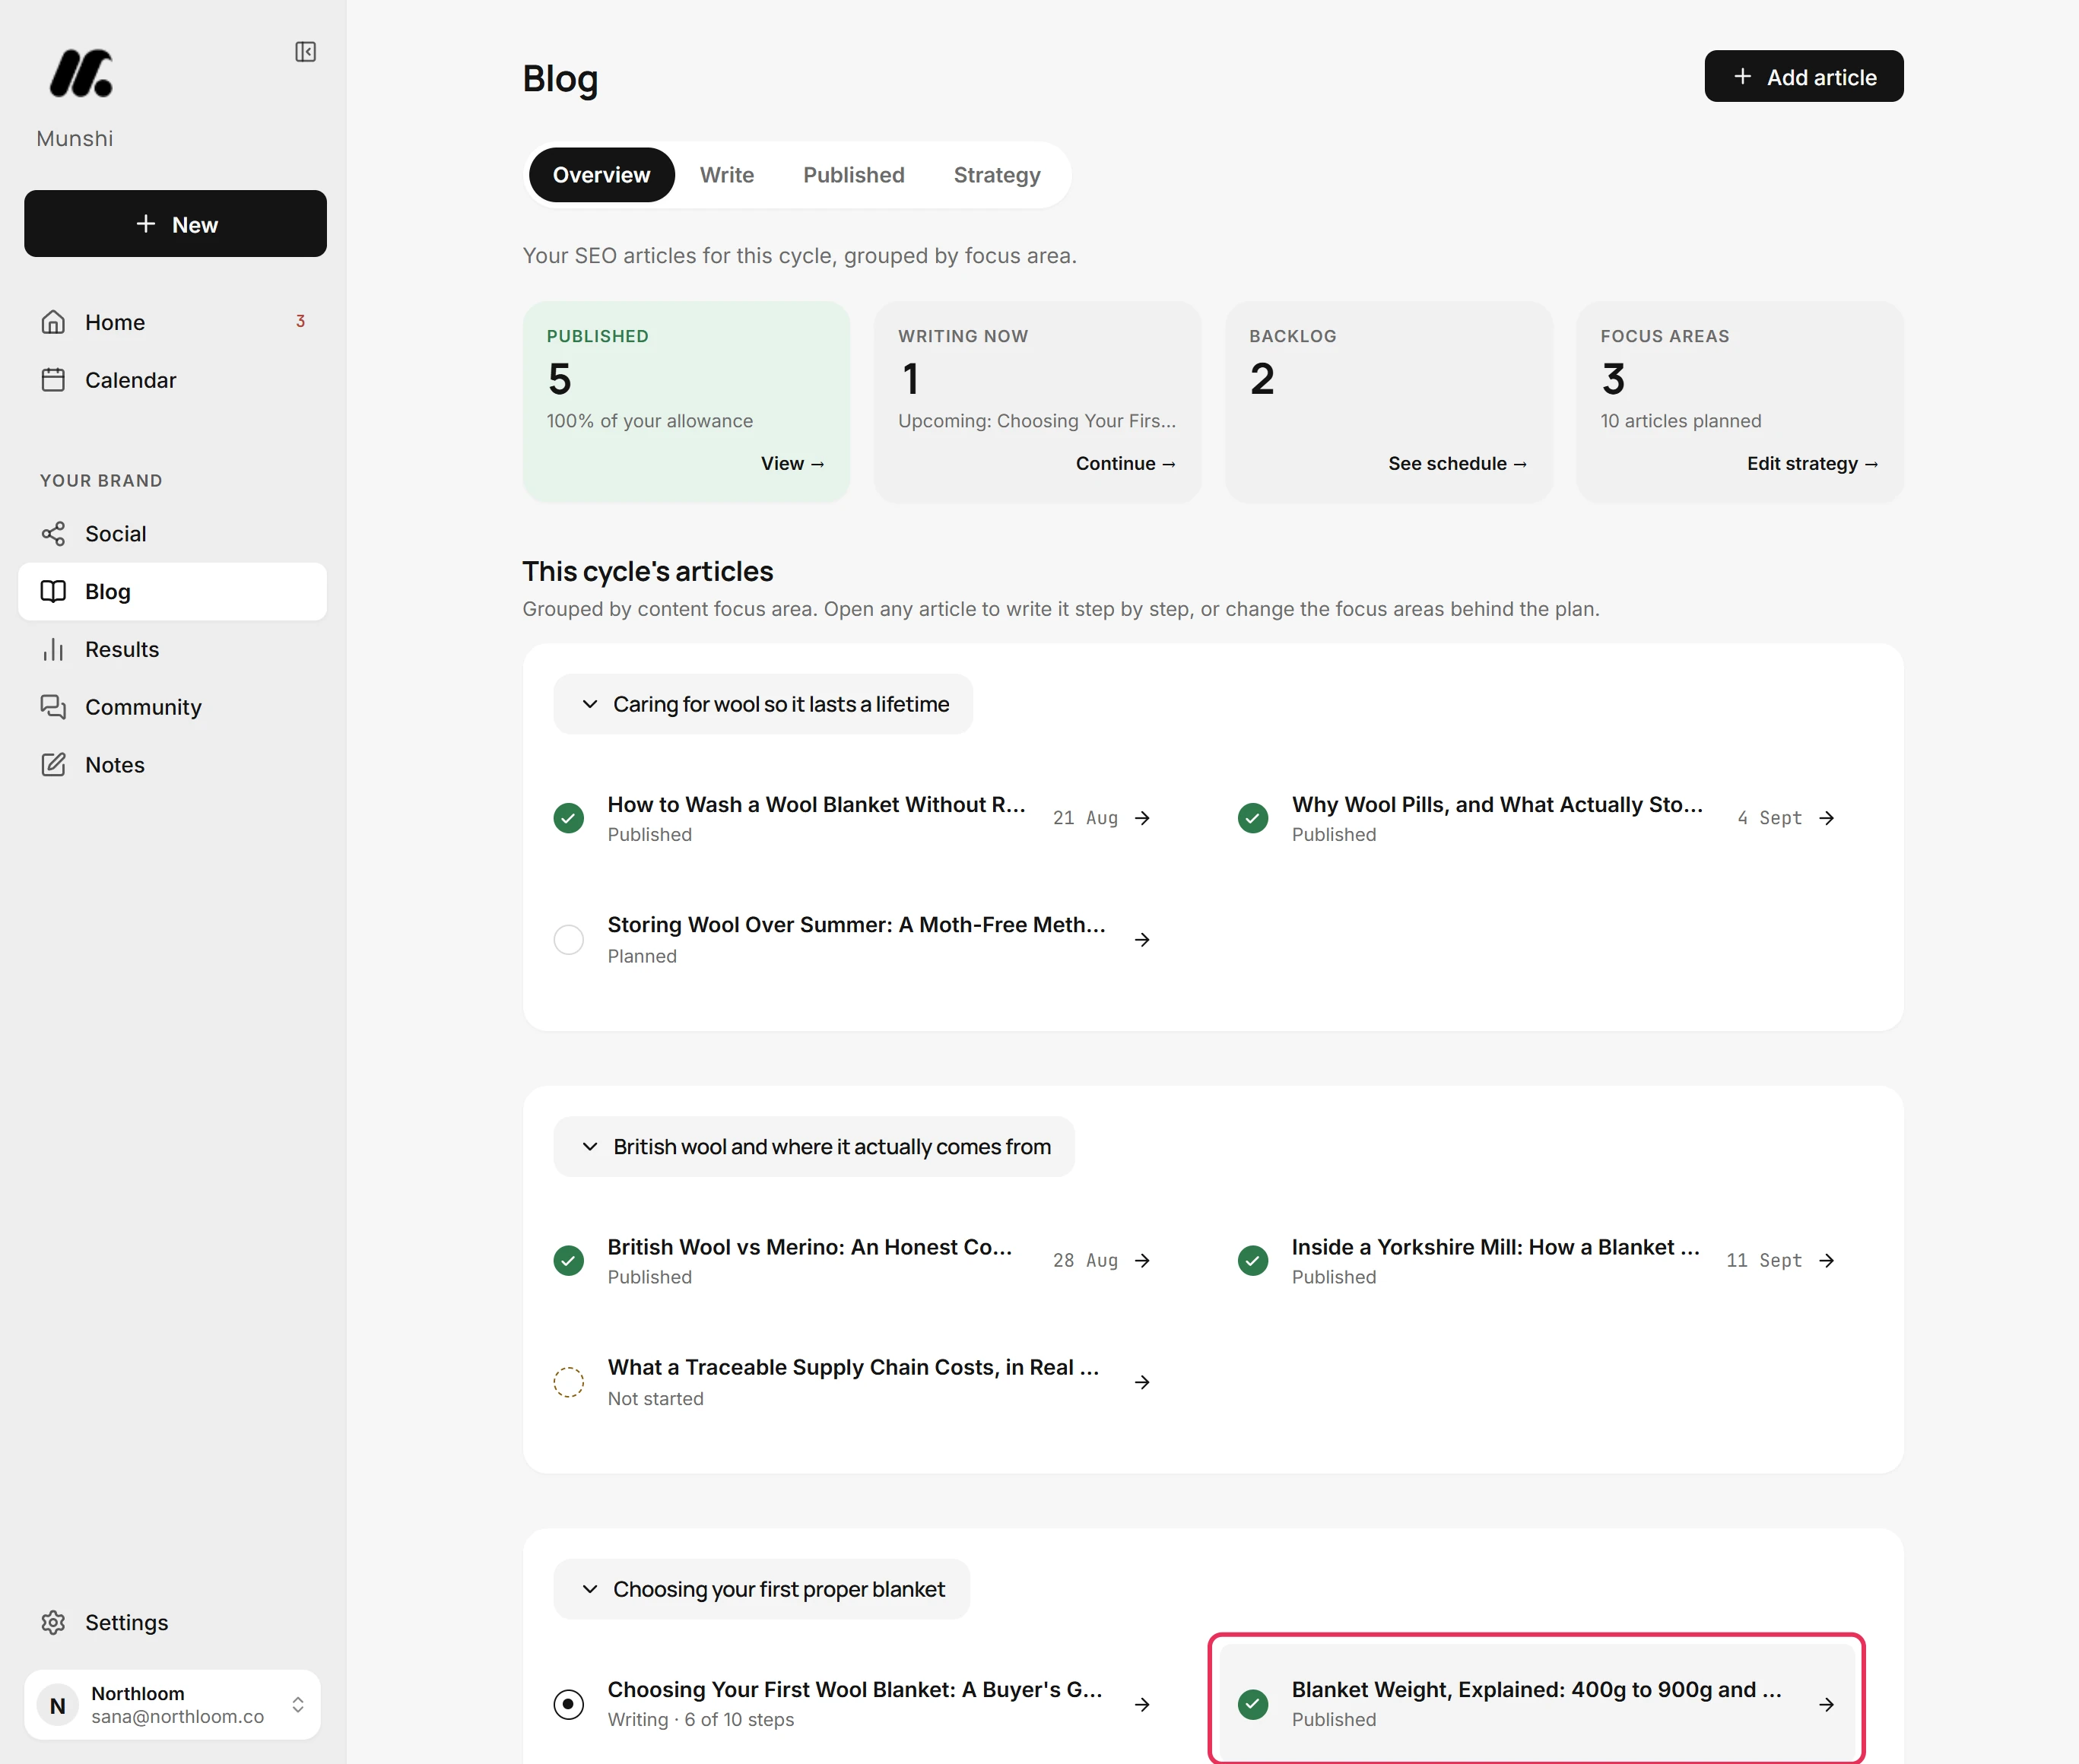Click the sana@northloom.co account email

click(x=178, y=1717)
